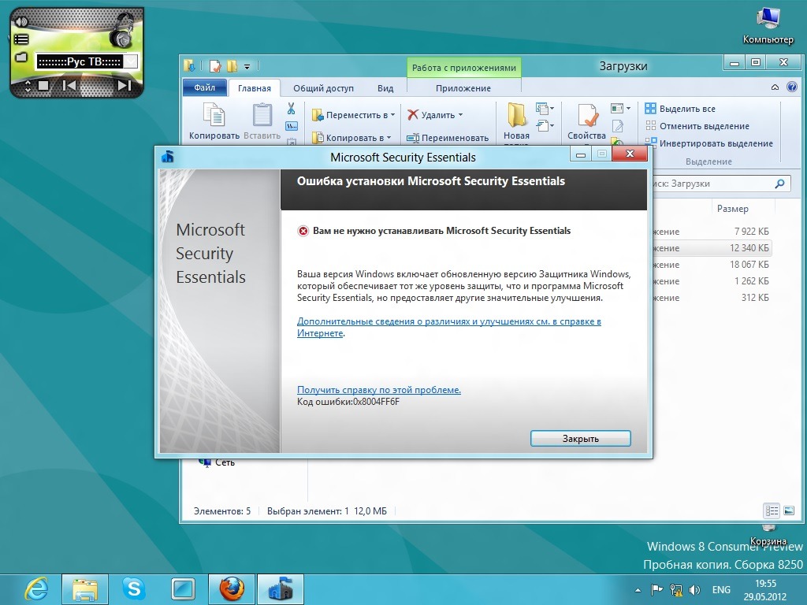Image resolution: width=807 pixels, height=605 pixels.
Task: Click the Security Essentials installer taskbar icon
Action: click(x=280, y=589)
